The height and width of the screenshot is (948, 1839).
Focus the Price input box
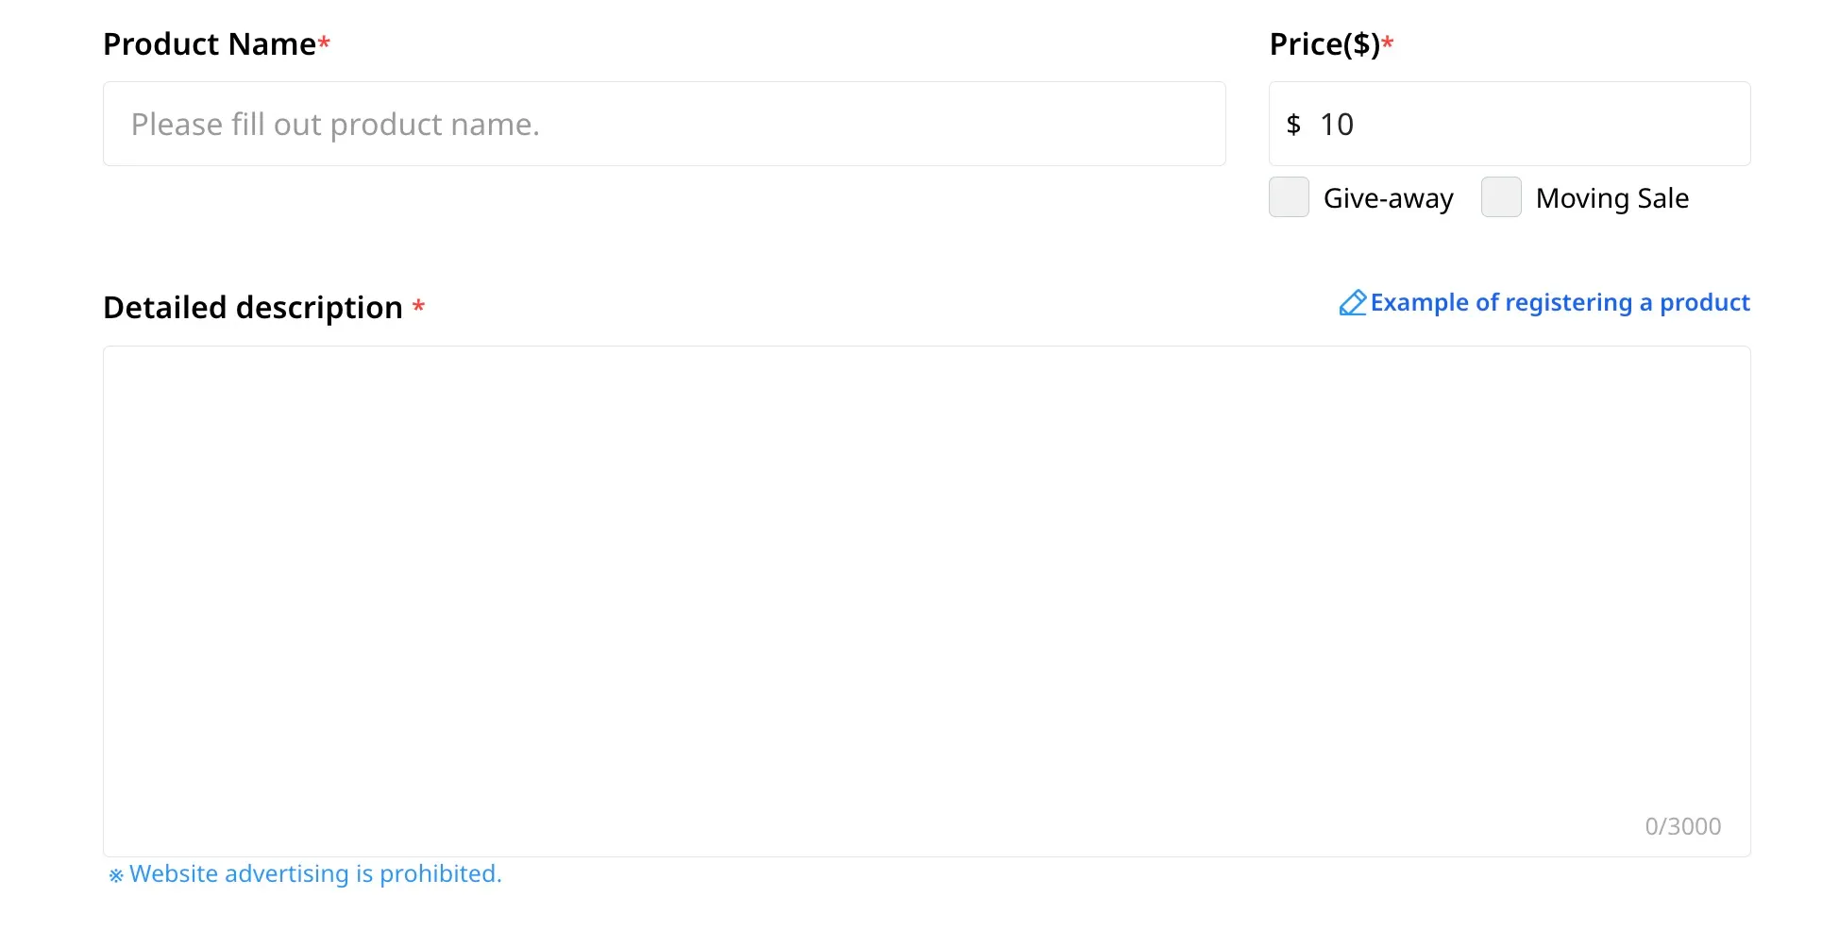[1548, 125]
